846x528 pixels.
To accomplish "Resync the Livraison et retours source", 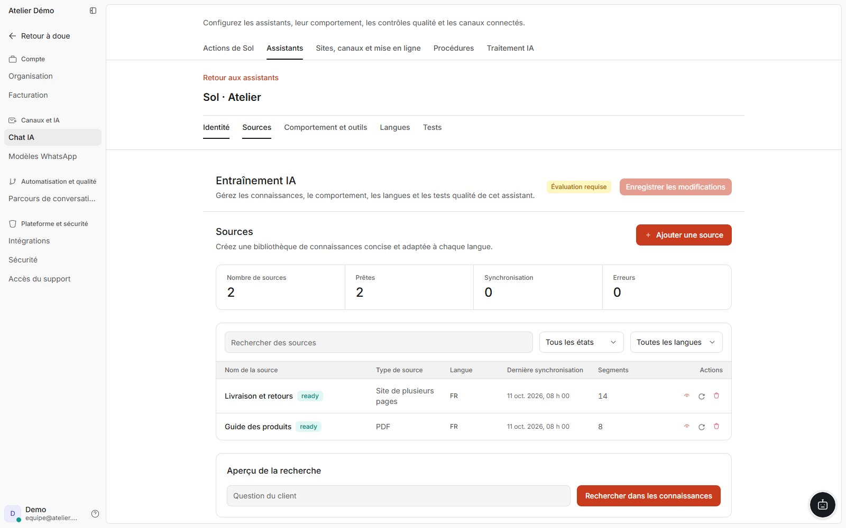I will tap(702, 396).
